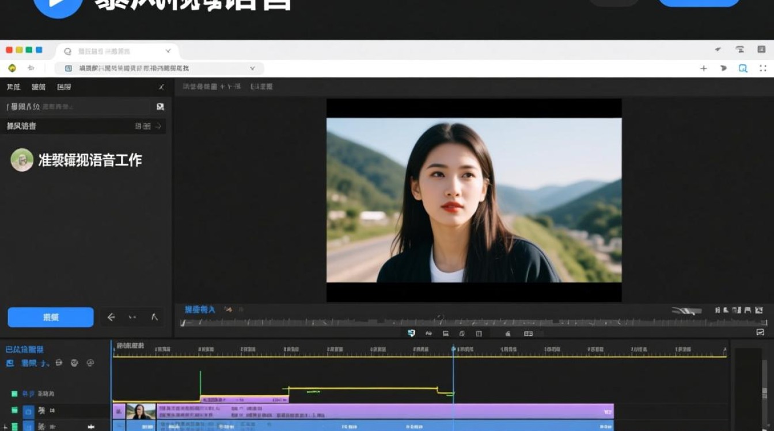Select the second tab in the left panel
The width and height of the screenshot is (774, 431).
click(39, 87)
